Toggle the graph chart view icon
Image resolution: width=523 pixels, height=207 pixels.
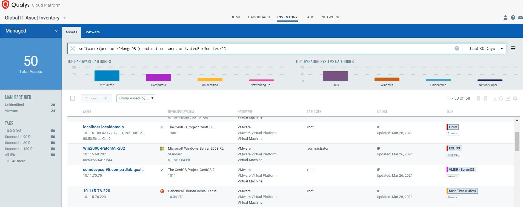point(508,98)
